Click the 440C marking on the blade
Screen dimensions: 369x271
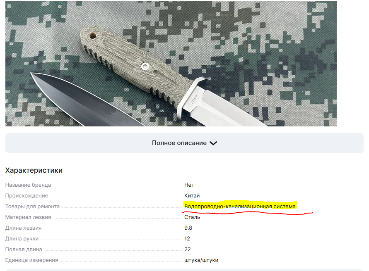pos(195,99)
